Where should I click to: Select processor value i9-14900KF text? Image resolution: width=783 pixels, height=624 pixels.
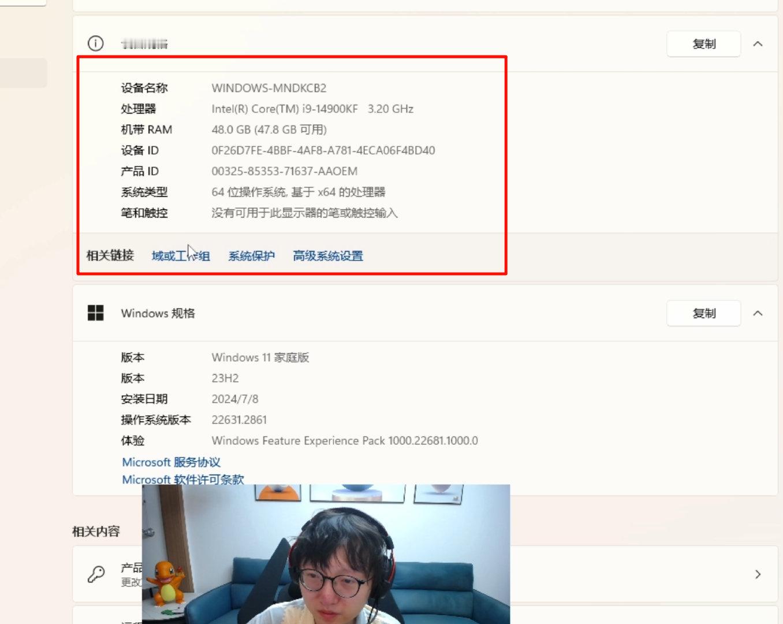[312, 109]
